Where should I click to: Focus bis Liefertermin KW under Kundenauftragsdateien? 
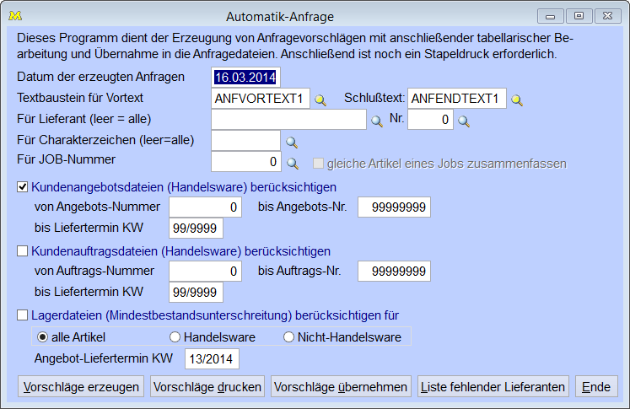click(x=196, y=292)
